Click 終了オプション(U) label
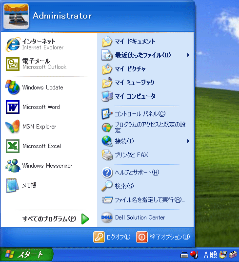This screenshot has height=262, width=239. (x=169, y=237)
